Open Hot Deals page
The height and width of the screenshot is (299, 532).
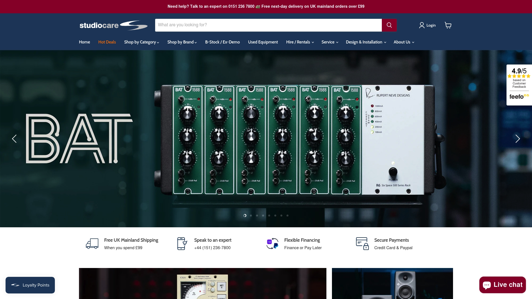107,42
